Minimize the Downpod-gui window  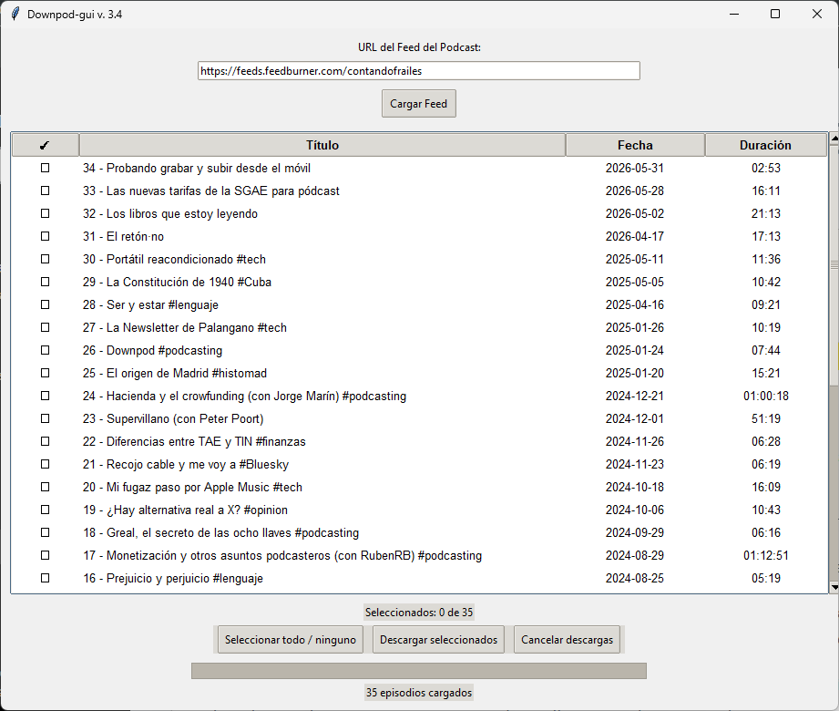(734, 14)
